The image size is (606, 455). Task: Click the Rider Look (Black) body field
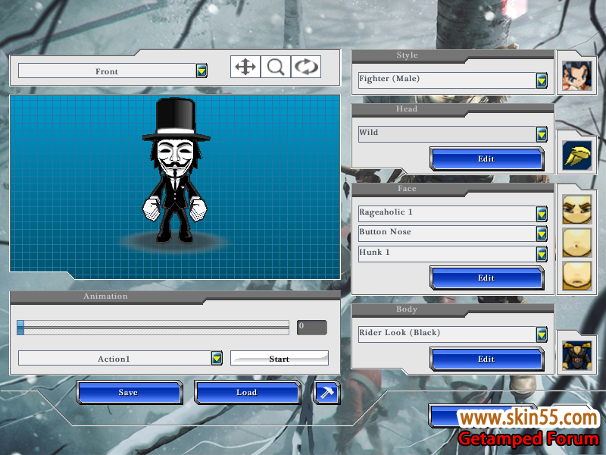click(x=448, y=334)
